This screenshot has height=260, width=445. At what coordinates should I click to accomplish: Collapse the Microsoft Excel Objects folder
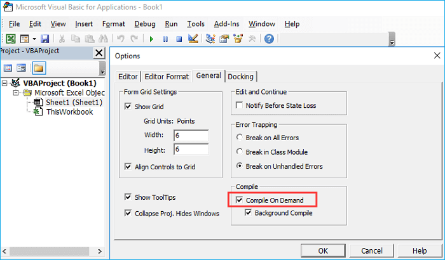click(16, 93)
